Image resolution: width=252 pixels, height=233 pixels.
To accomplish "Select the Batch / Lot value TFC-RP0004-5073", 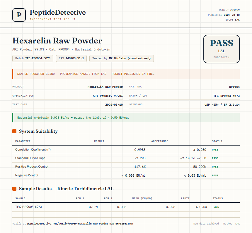I will 226,96.
